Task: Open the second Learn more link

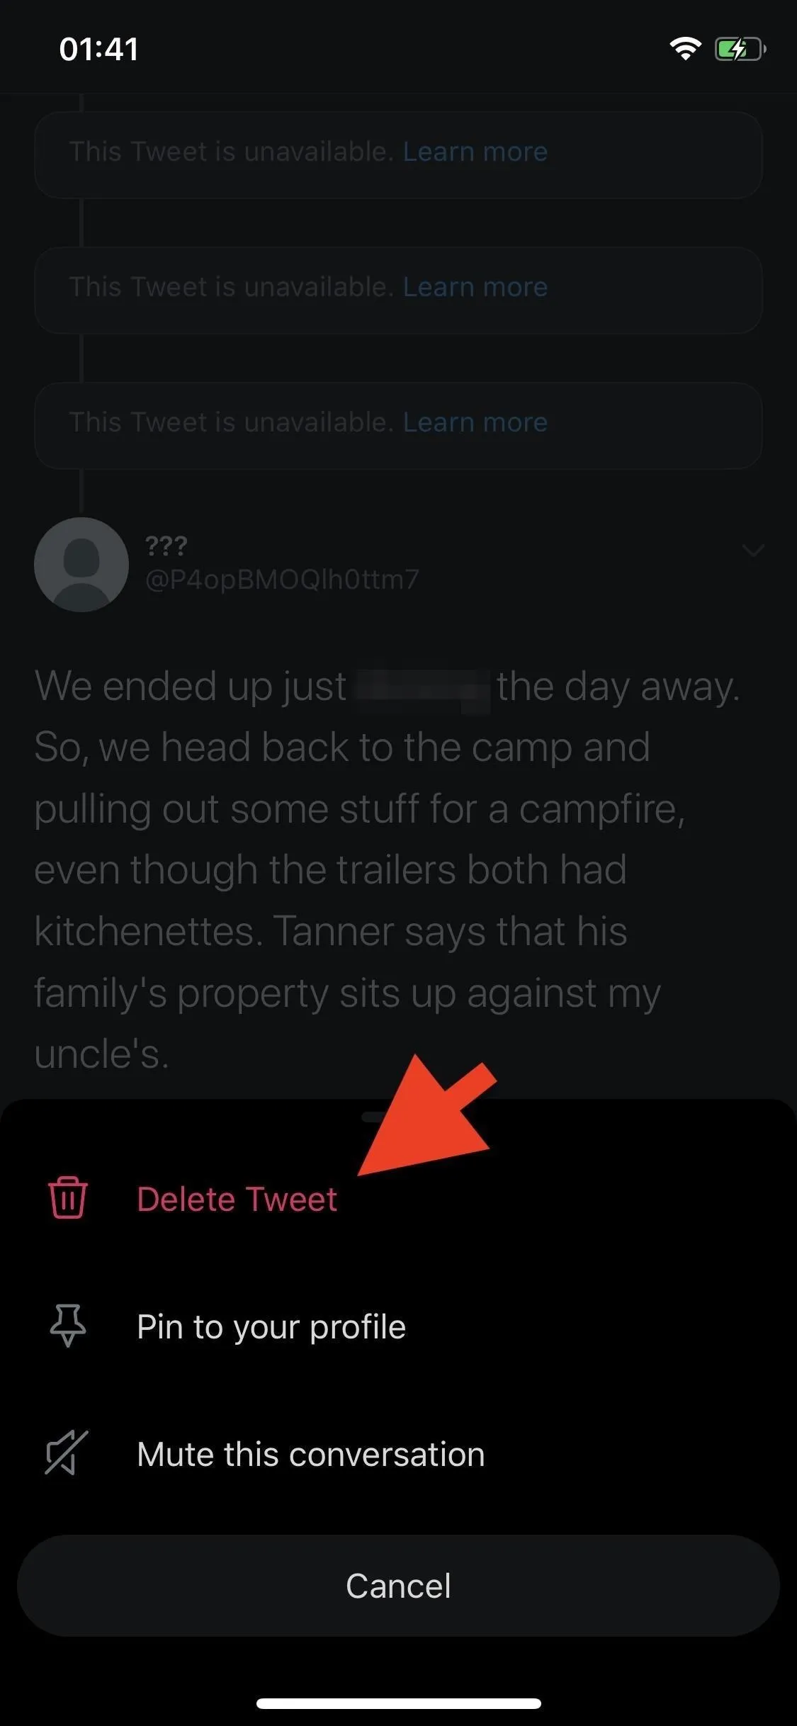Action: [x=475, y=287]
